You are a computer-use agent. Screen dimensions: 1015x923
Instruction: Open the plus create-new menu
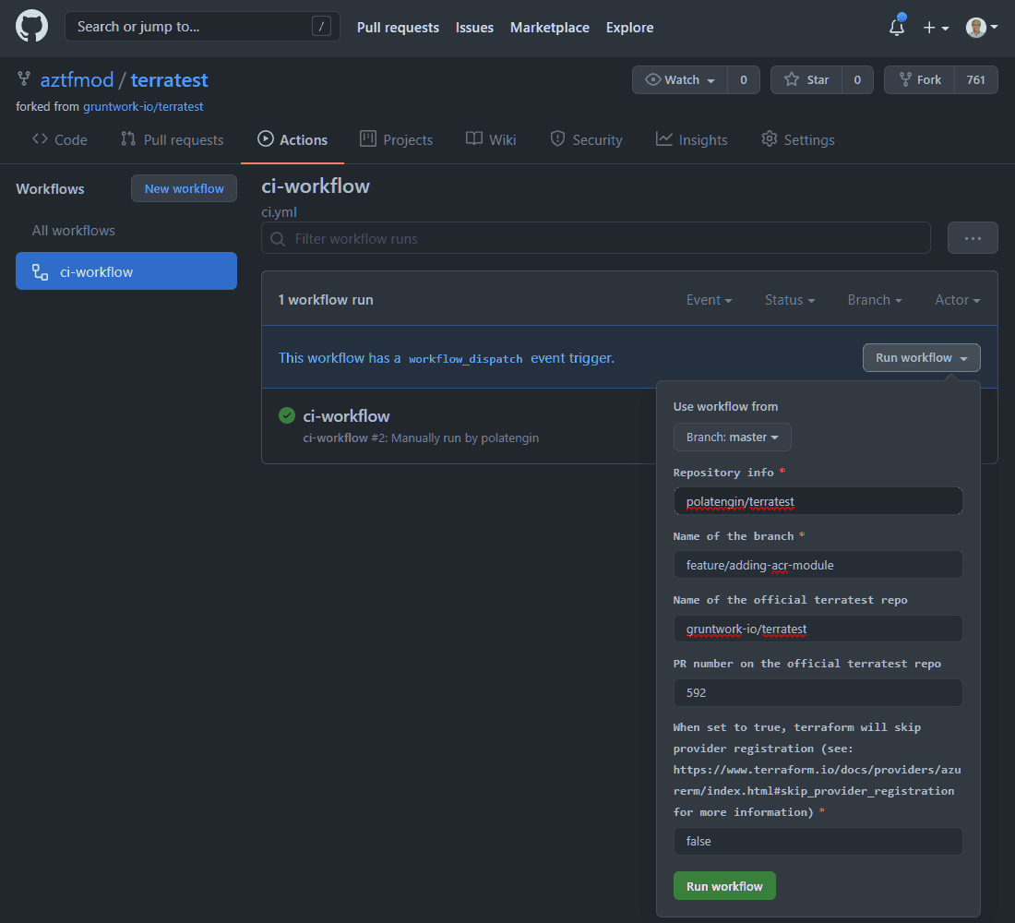(936, 28)
